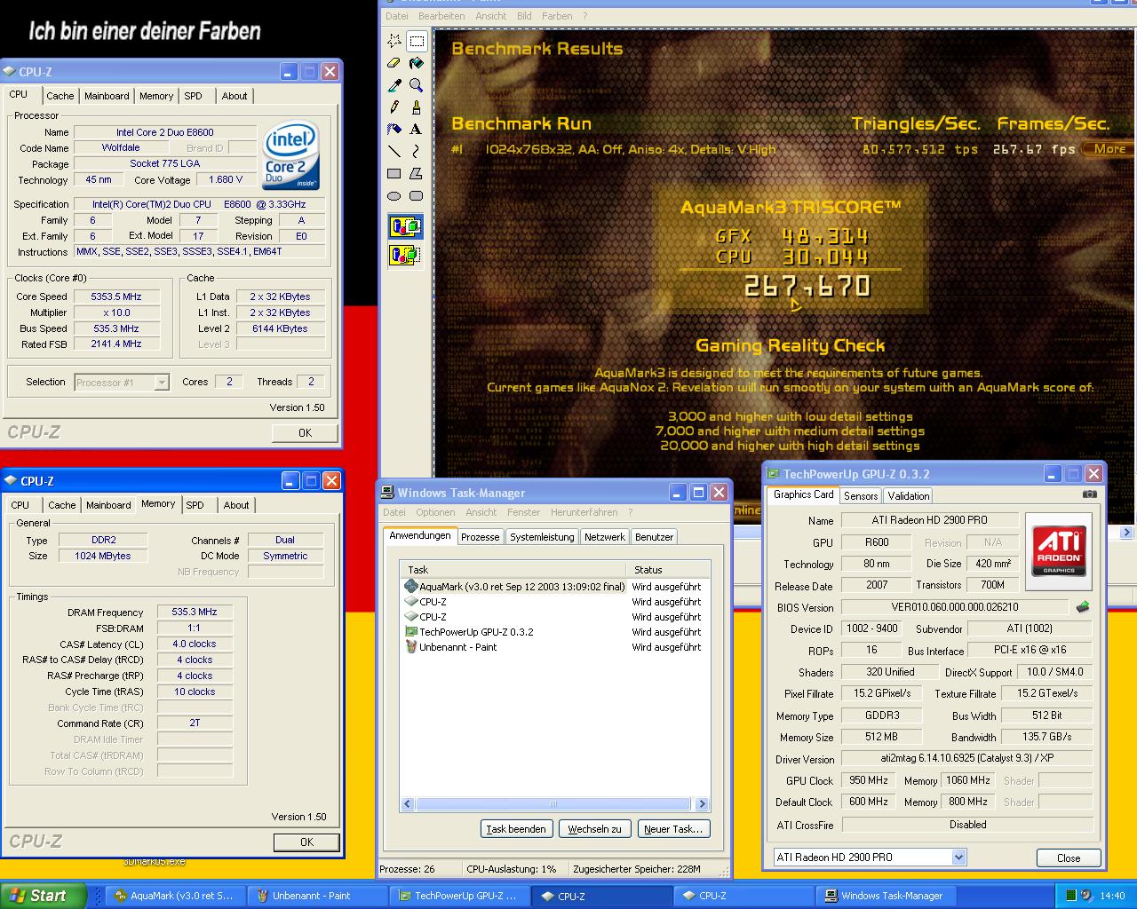Select the Magnifier tool in Paint
Screen dimensions: 1137x909
pyautogui.click(x=416, y=85)
